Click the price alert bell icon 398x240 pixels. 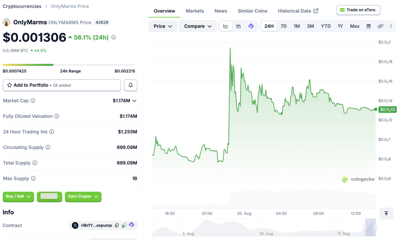click(130, 85)
